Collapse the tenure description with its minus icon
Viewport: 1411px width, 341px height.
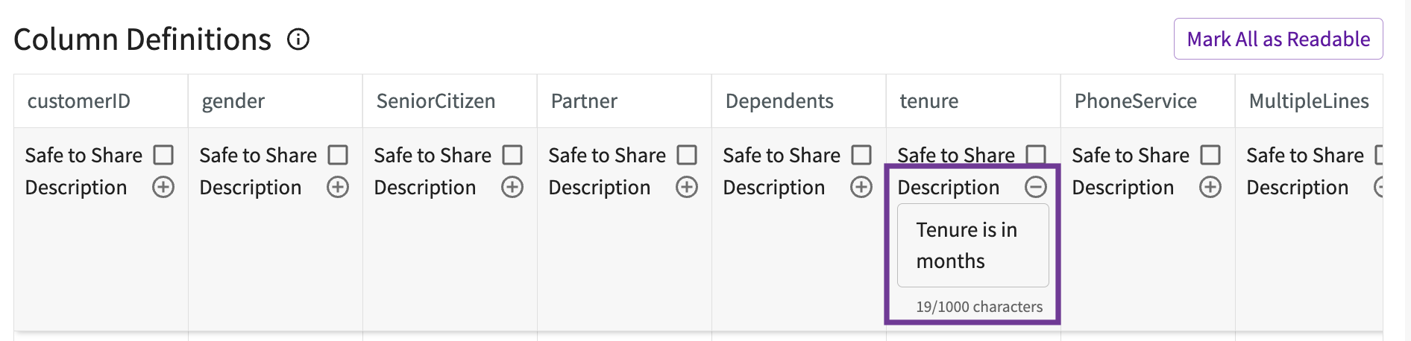[x=1036, y=187]
